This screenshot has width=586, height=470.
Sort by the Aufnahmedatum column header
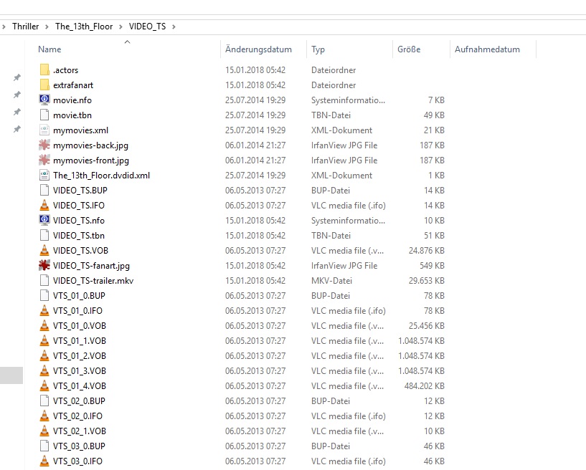coord(487,49)
